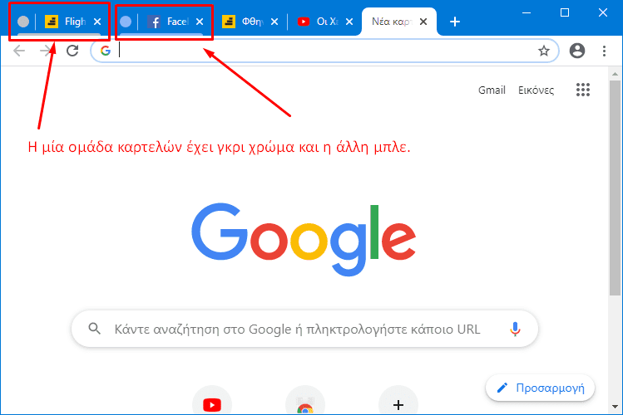Focus the Google search box
The width and height of the screenshot is (623, 415).
304,329
